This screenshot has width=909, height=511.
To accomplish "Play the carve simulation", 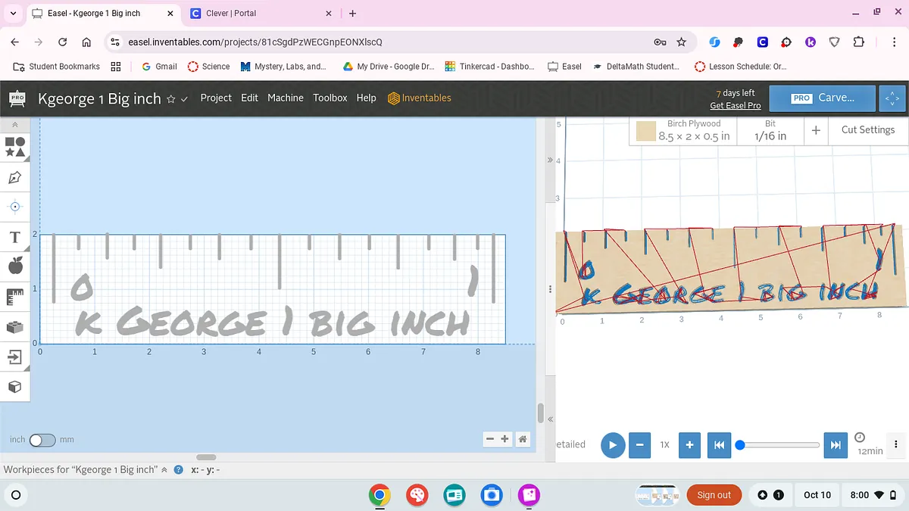I will point(613,445).
